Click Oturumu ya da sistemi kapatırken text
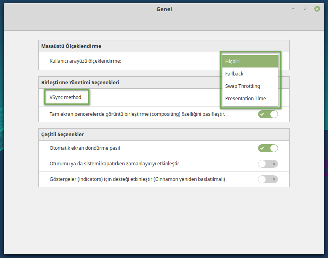 114,164
